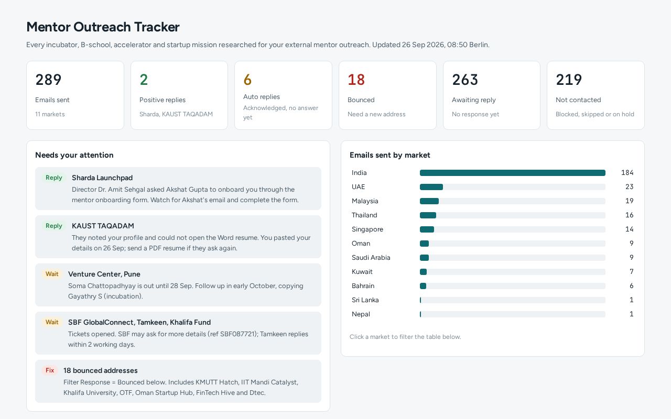
Task: Click the Emails sent by market heading
Action: pos(390,155)
